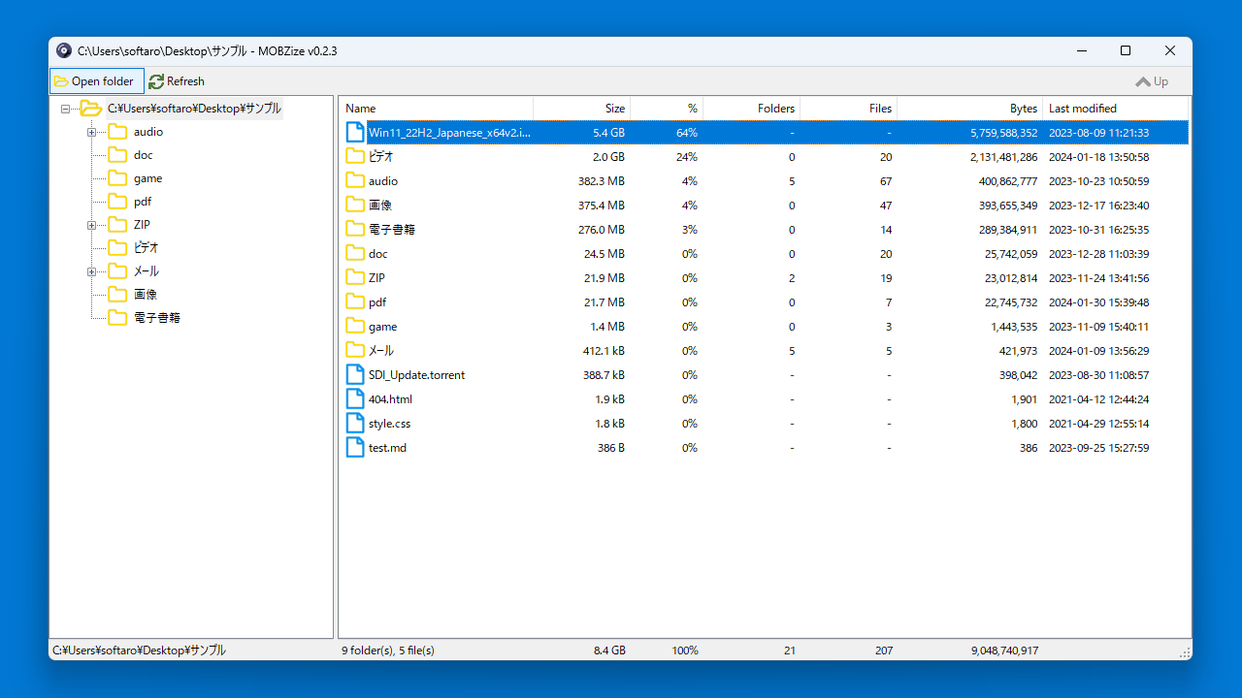Expand the ZIP folder in tree
Image resolution: width=1242 pixels, height=698 pixels.
92,225
